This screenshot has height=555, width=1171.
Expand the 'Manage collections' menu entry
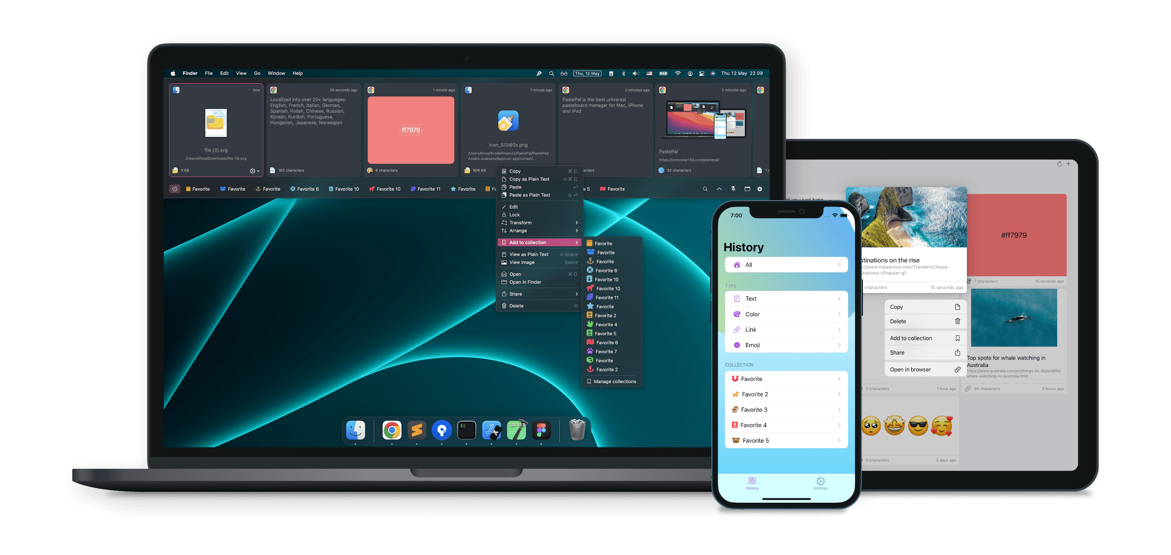(613, 381)
